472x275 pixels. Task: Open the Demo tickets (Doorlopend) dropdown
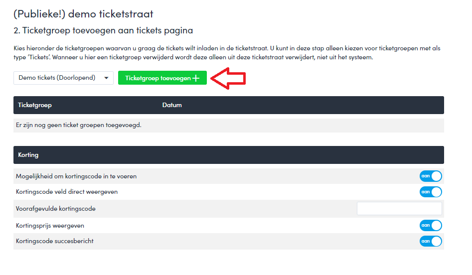click(x=63, y=78)
